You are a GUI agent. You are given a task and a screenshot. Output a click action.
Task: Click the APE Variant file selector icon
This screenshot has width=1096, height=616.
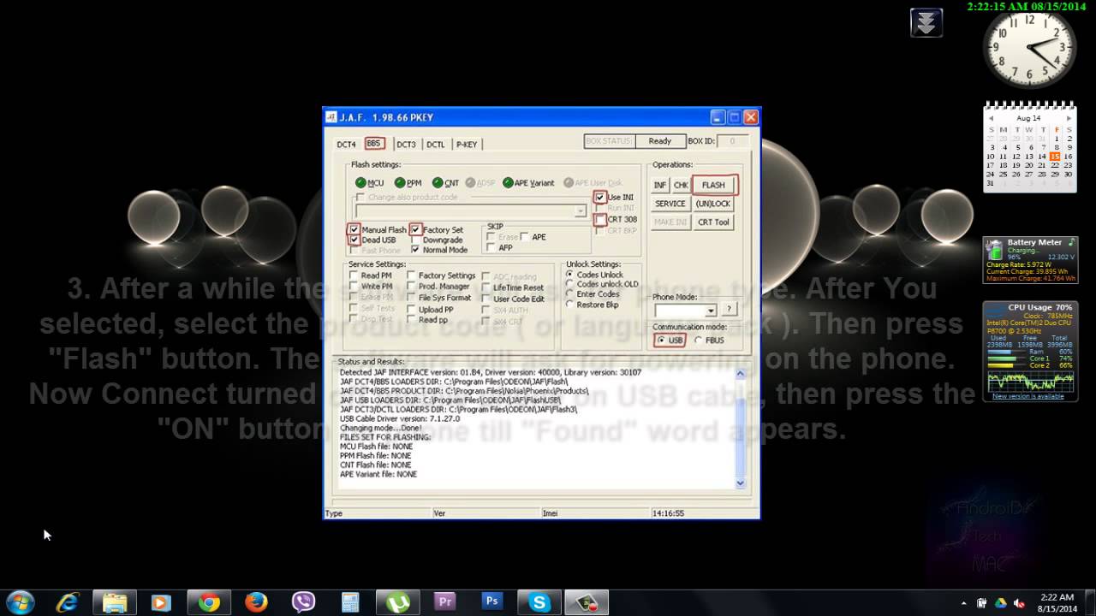[508, 183]
